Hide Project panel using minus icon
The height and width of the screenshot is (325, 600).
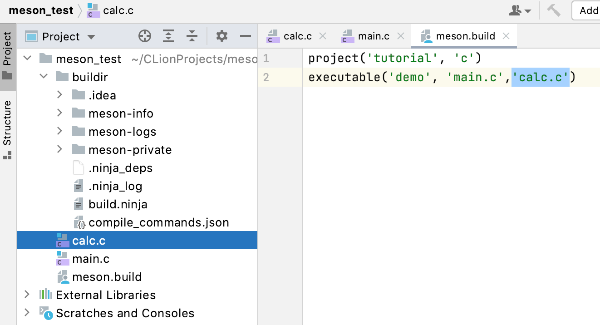[245, 36]
